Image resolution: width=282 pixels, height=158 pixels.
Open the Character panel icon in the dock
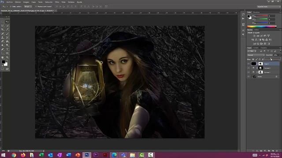pos(243,30)
